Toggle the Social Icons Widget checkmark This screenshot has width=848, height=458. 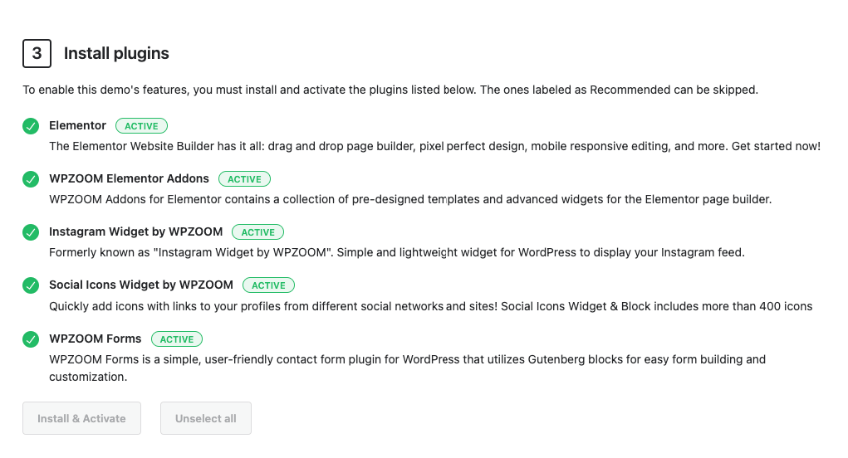coord(31,285)
